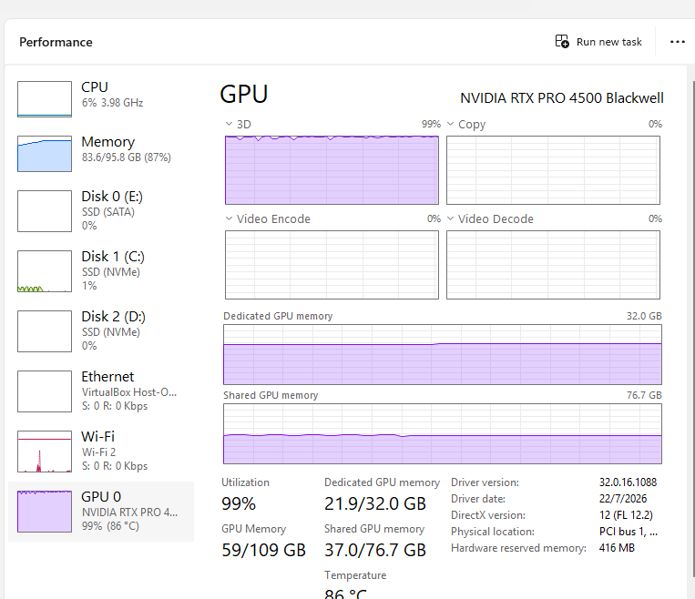Click the vertical scrollbar on right edge
Image resolution: width=695 pixels, height=599 pixels.
[693, 328]
